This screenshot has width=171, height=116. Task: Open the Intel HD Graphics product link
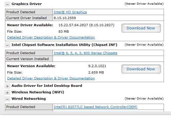[x=70, y=12]
